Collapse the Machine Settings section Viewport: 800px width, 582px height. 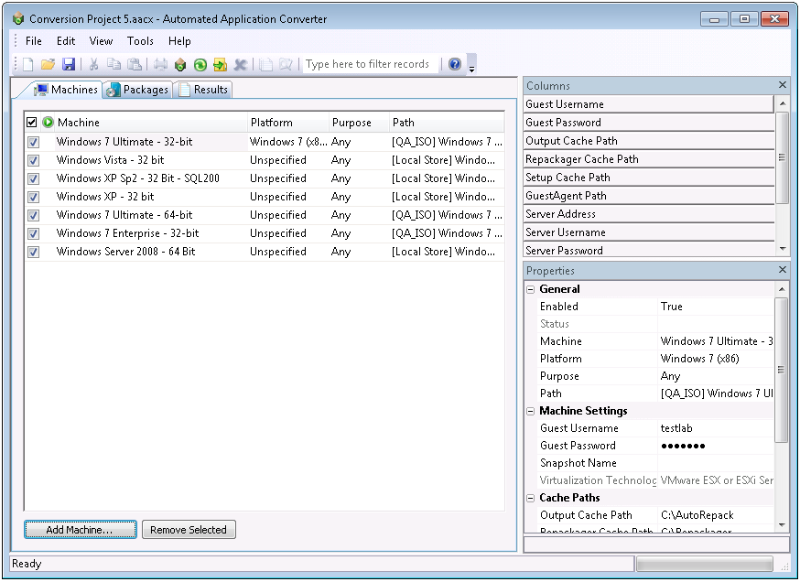coord(531,411)
